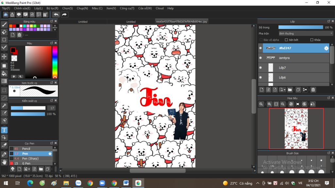335x188 pixels.
Task: Click the hue spectrum strip
Action: tap(55, 62)
